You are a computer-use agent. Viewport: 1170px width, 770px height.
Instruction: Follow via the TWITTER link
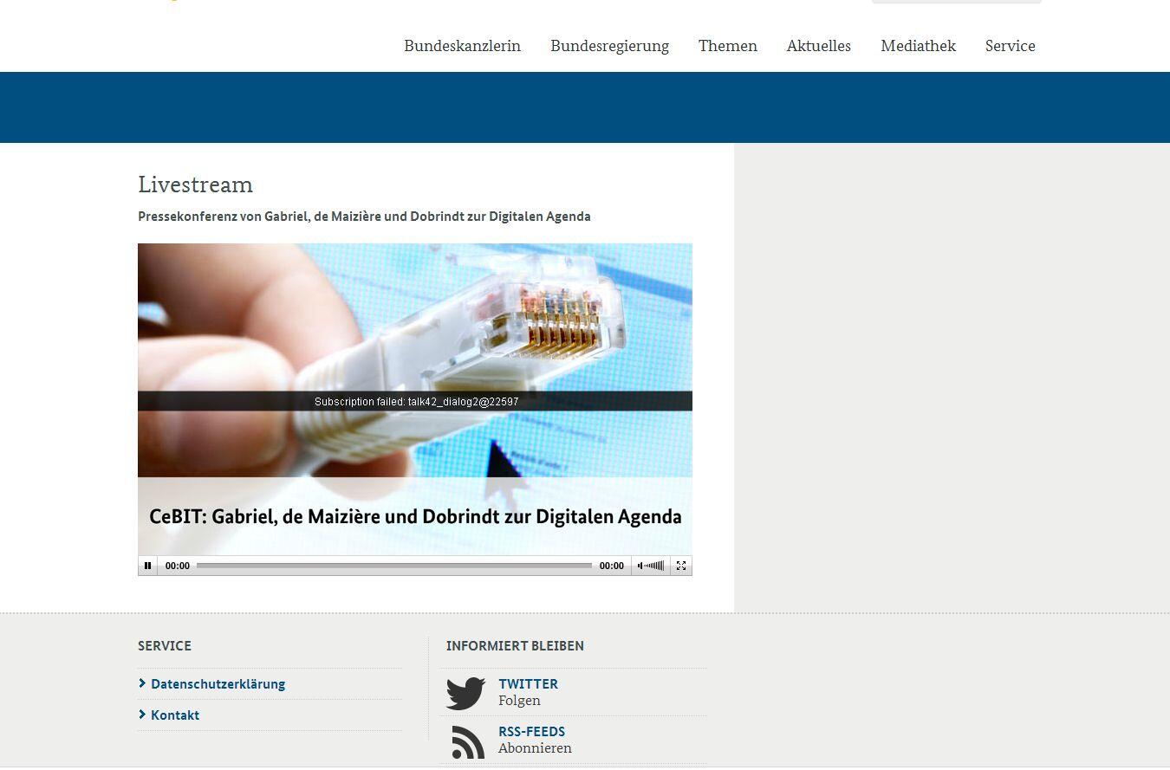(x=528, y=684)
